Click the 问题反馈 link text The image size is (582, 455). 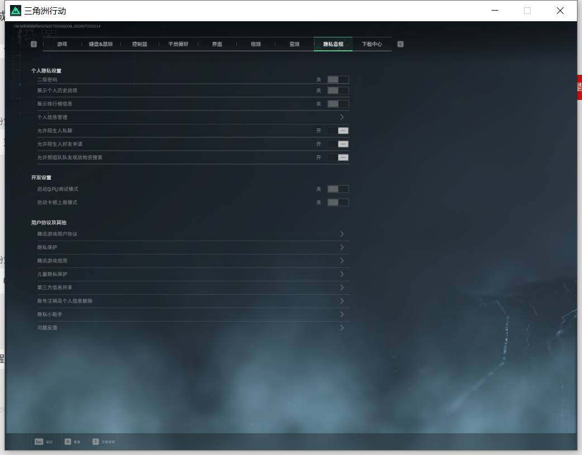point(47,327)
